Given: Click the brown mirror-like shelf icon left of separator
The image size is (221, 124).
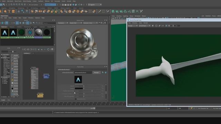Looking at the screenshot, I should point(94,11).
